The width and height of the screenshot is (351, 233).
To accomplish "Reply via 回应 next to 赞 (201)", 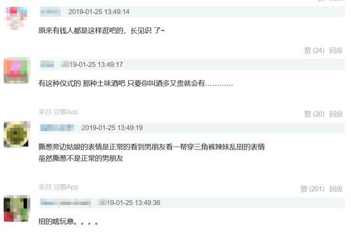I will pos(336,189).
